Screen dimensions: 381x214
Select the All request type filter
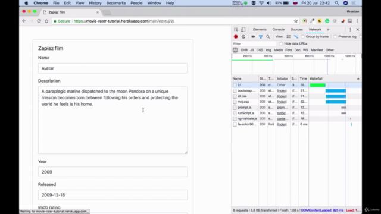(235, 50)
